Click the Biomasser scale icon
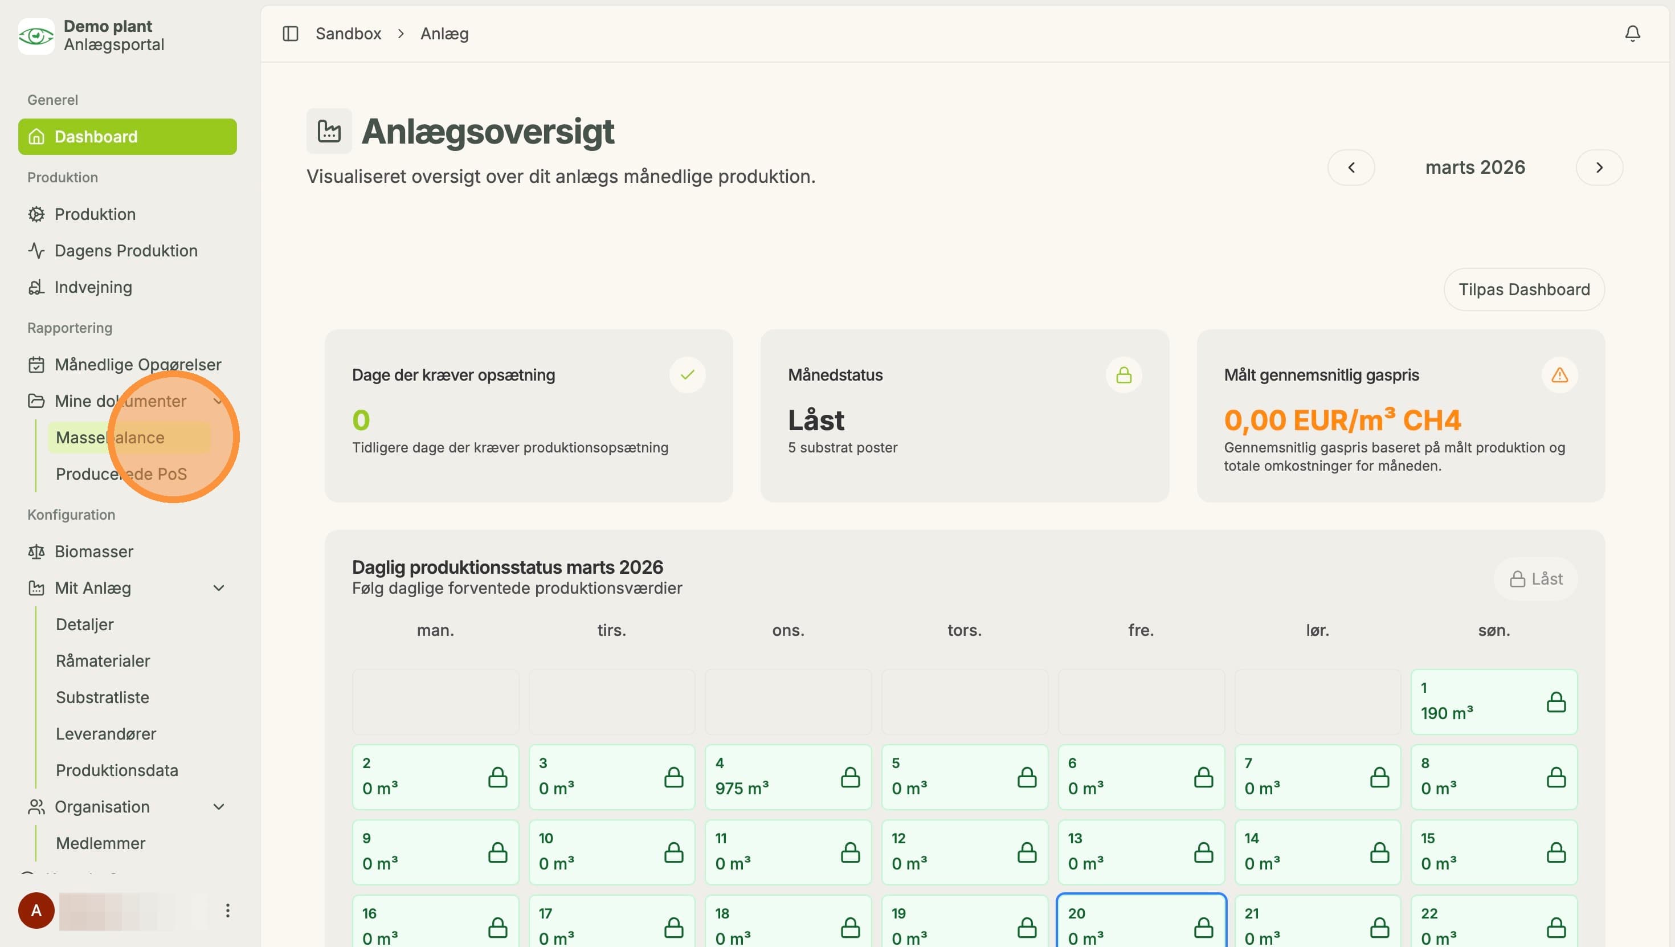Viewport: 1675px width, 947px height. click(36, 552)
